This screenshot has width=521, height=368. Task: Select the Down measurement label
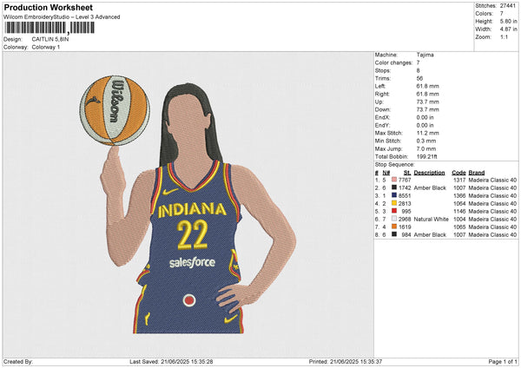coord(382,109)
